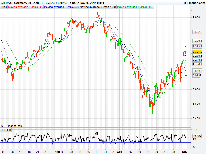206x154 pixels.
Task: Click the 8,600 price axis label
Action: coord(196,104)
